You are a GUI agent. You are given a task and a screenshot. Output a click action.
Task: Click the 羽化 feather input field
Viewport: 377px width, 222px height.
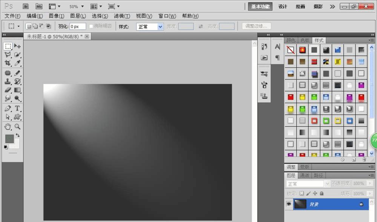click(78, 27)
